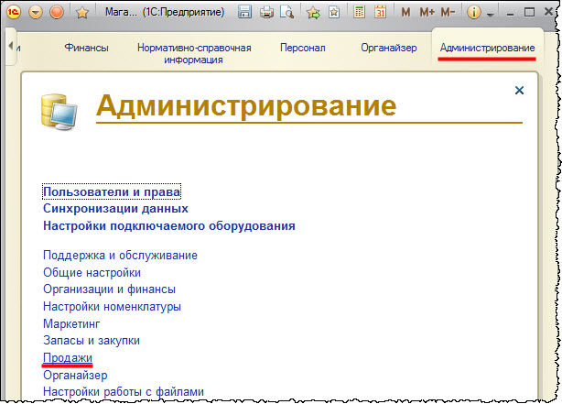The width and height of the screenshot is (562, 404).
Task: Open Организации и финансы link
Action: (109, 289)
